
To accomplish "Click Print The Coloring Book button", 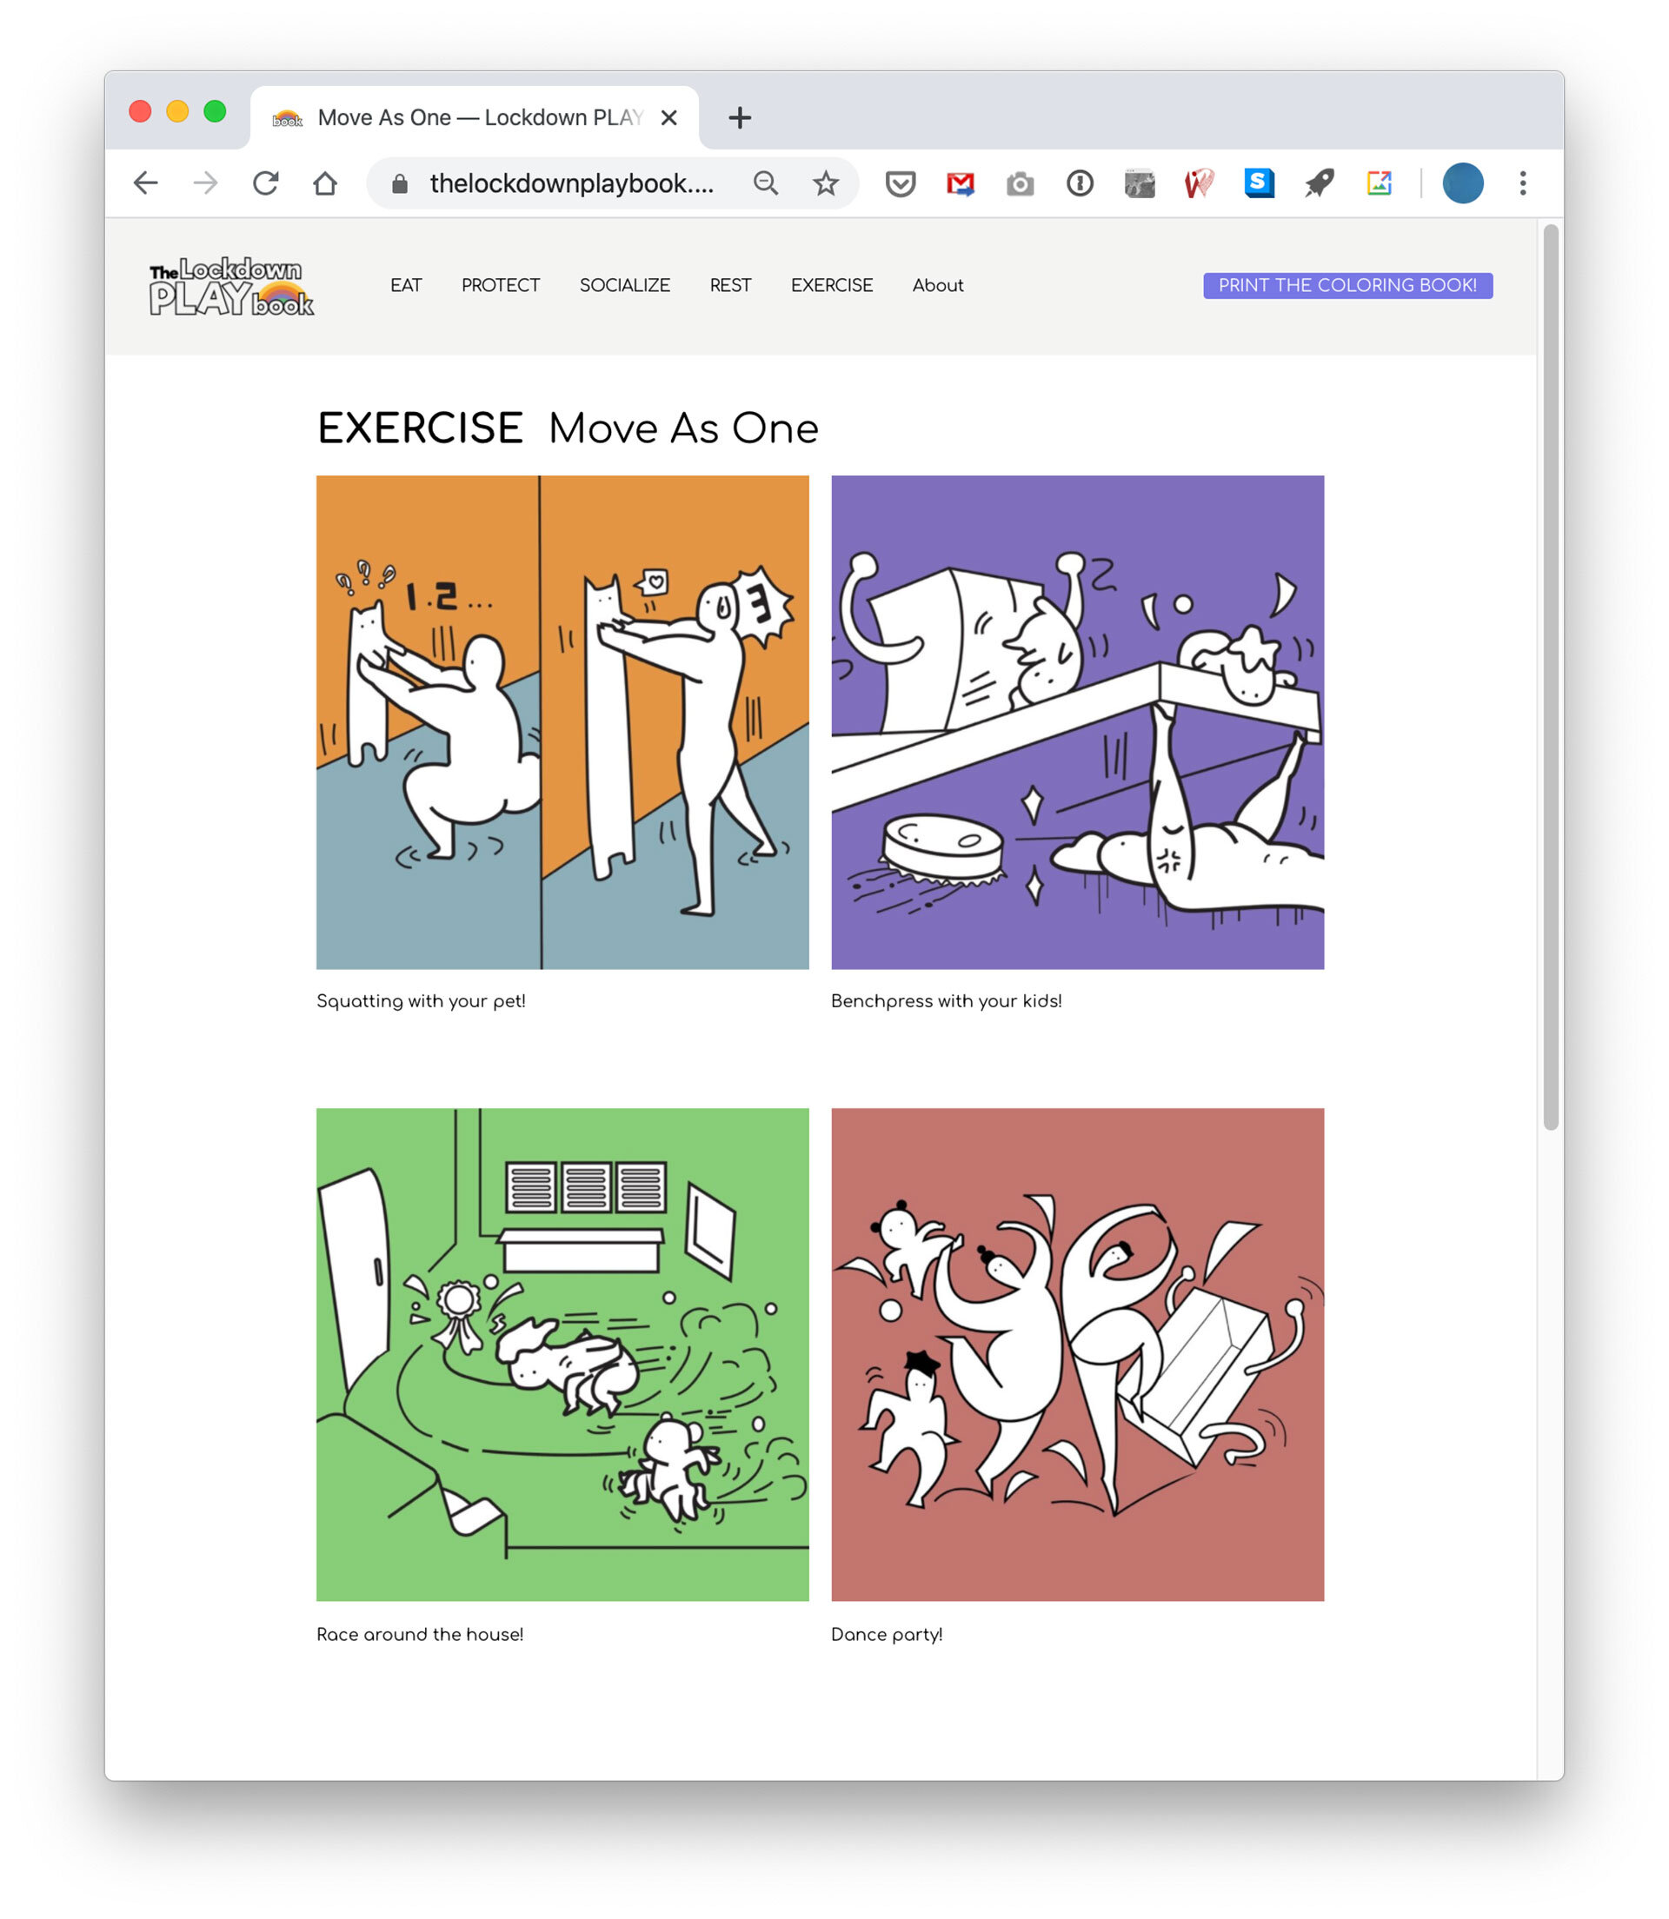I will tap(1347, 286).
